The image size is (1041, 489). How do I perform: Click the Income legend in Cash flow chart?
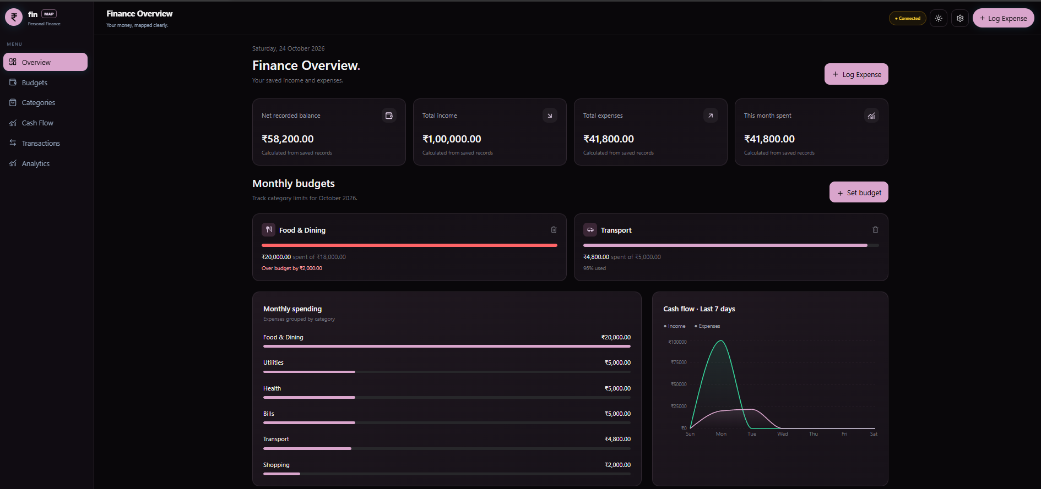tap(675, 326)
